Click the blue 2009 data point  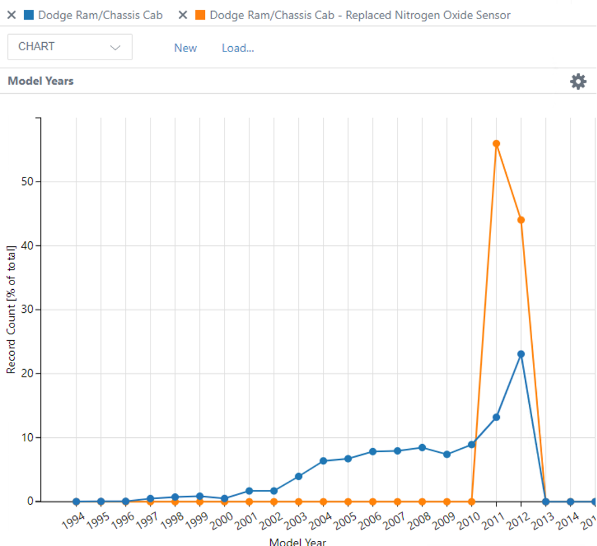447,454
